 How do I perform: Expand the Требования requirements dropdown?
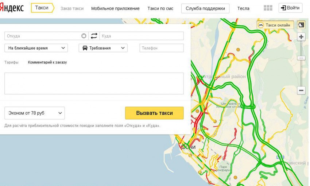(103, 48)
